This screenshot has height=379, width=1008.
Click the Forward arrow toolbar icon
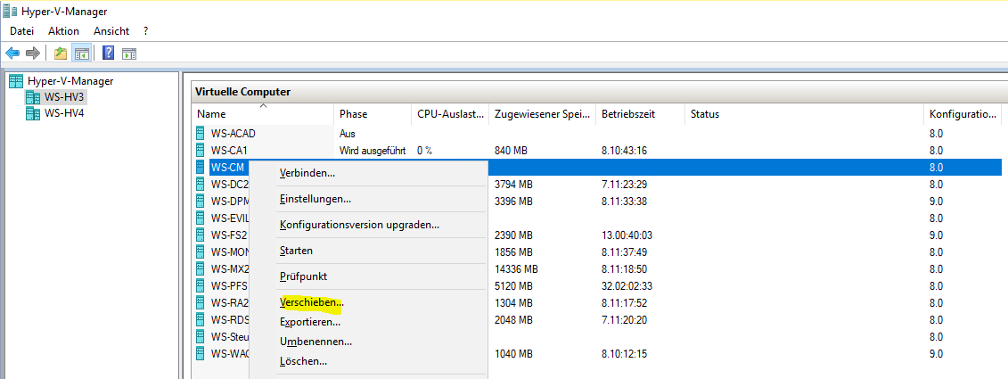tap(33, 53)
